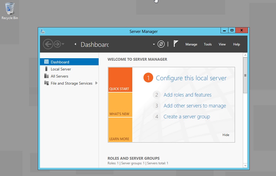Image resolution: width=276 pixels, height=176 pixels.
Task: Maximize the Server Manager window
Action: coord(232,30)
